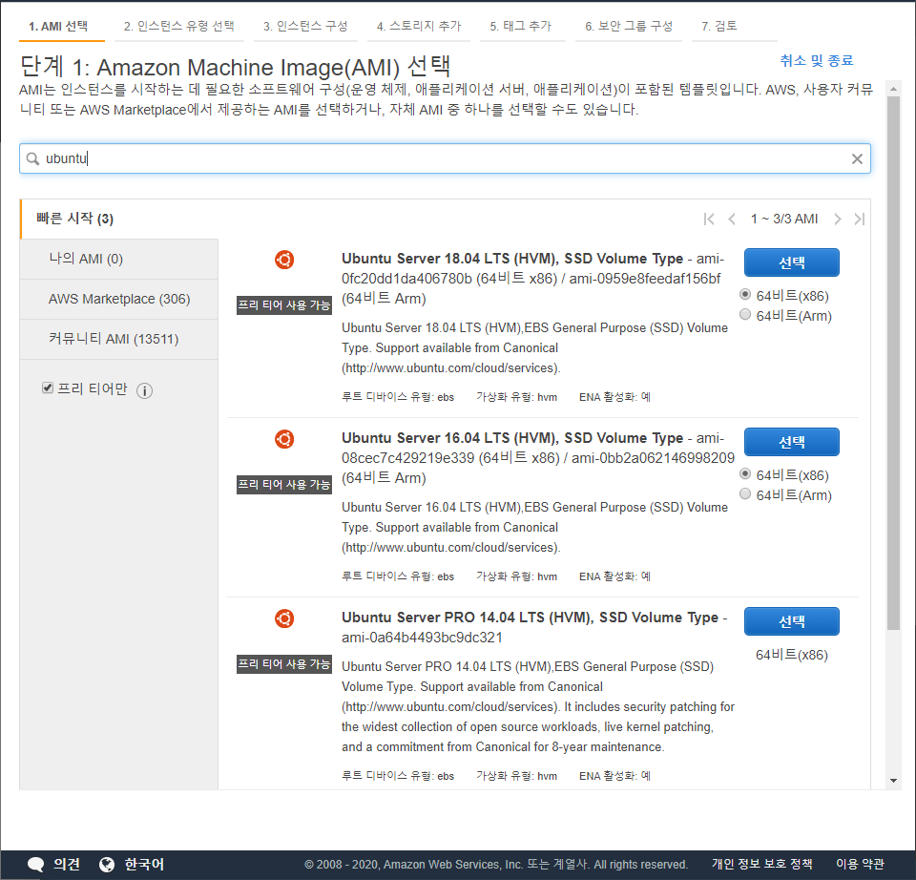Open the free tier info icon
The image size is (916, 880).
tap(144, 390)
